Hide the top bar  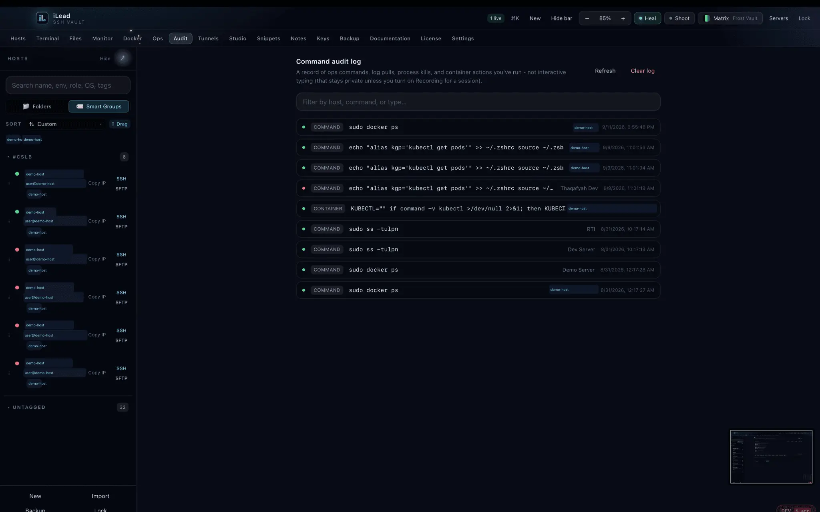coord(561,18)
